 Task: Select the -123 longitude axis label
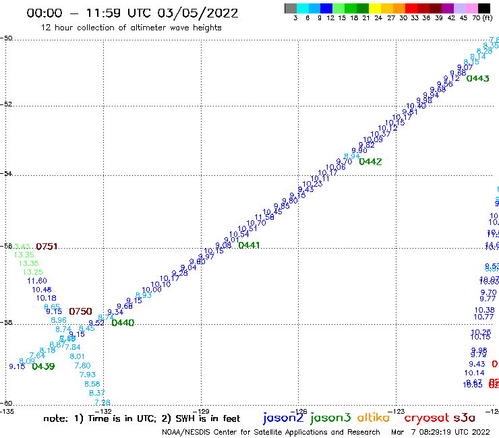point(397,411)
